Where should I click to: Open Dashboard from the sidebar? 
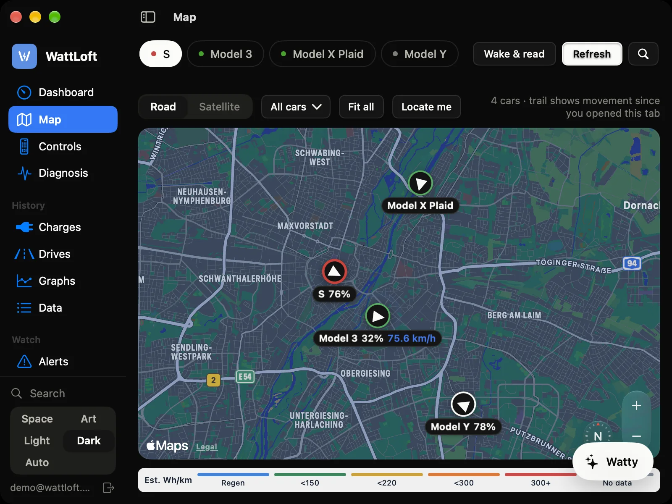pos(63,92)
